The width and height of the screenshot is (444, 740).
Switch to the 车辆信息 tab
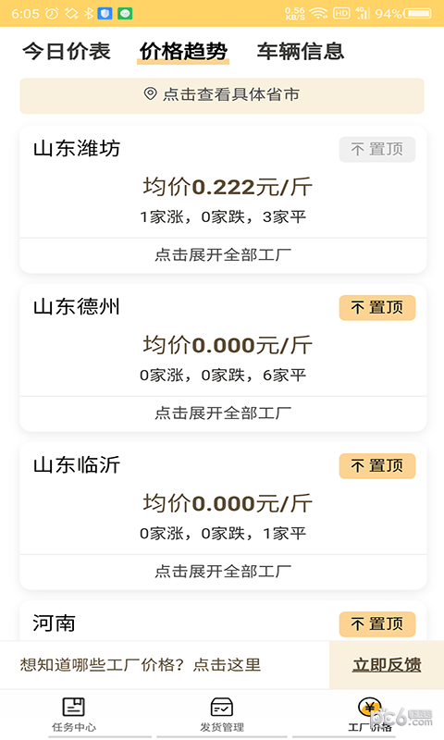pyautogui.click(x=301, y=51)
